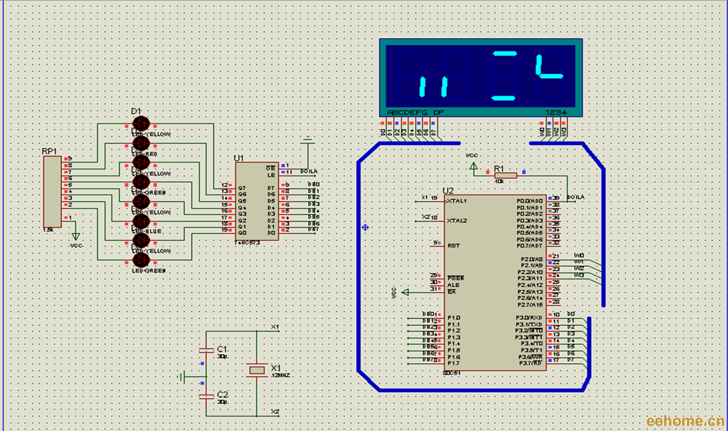Image resolution: width=728 pixels, height=431 pixels.
Task: Click the RST pin on U2
Action: (453, 246)
